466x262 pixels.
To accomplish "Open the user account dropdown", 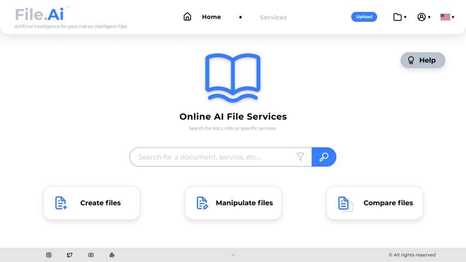I will point(424,17).
